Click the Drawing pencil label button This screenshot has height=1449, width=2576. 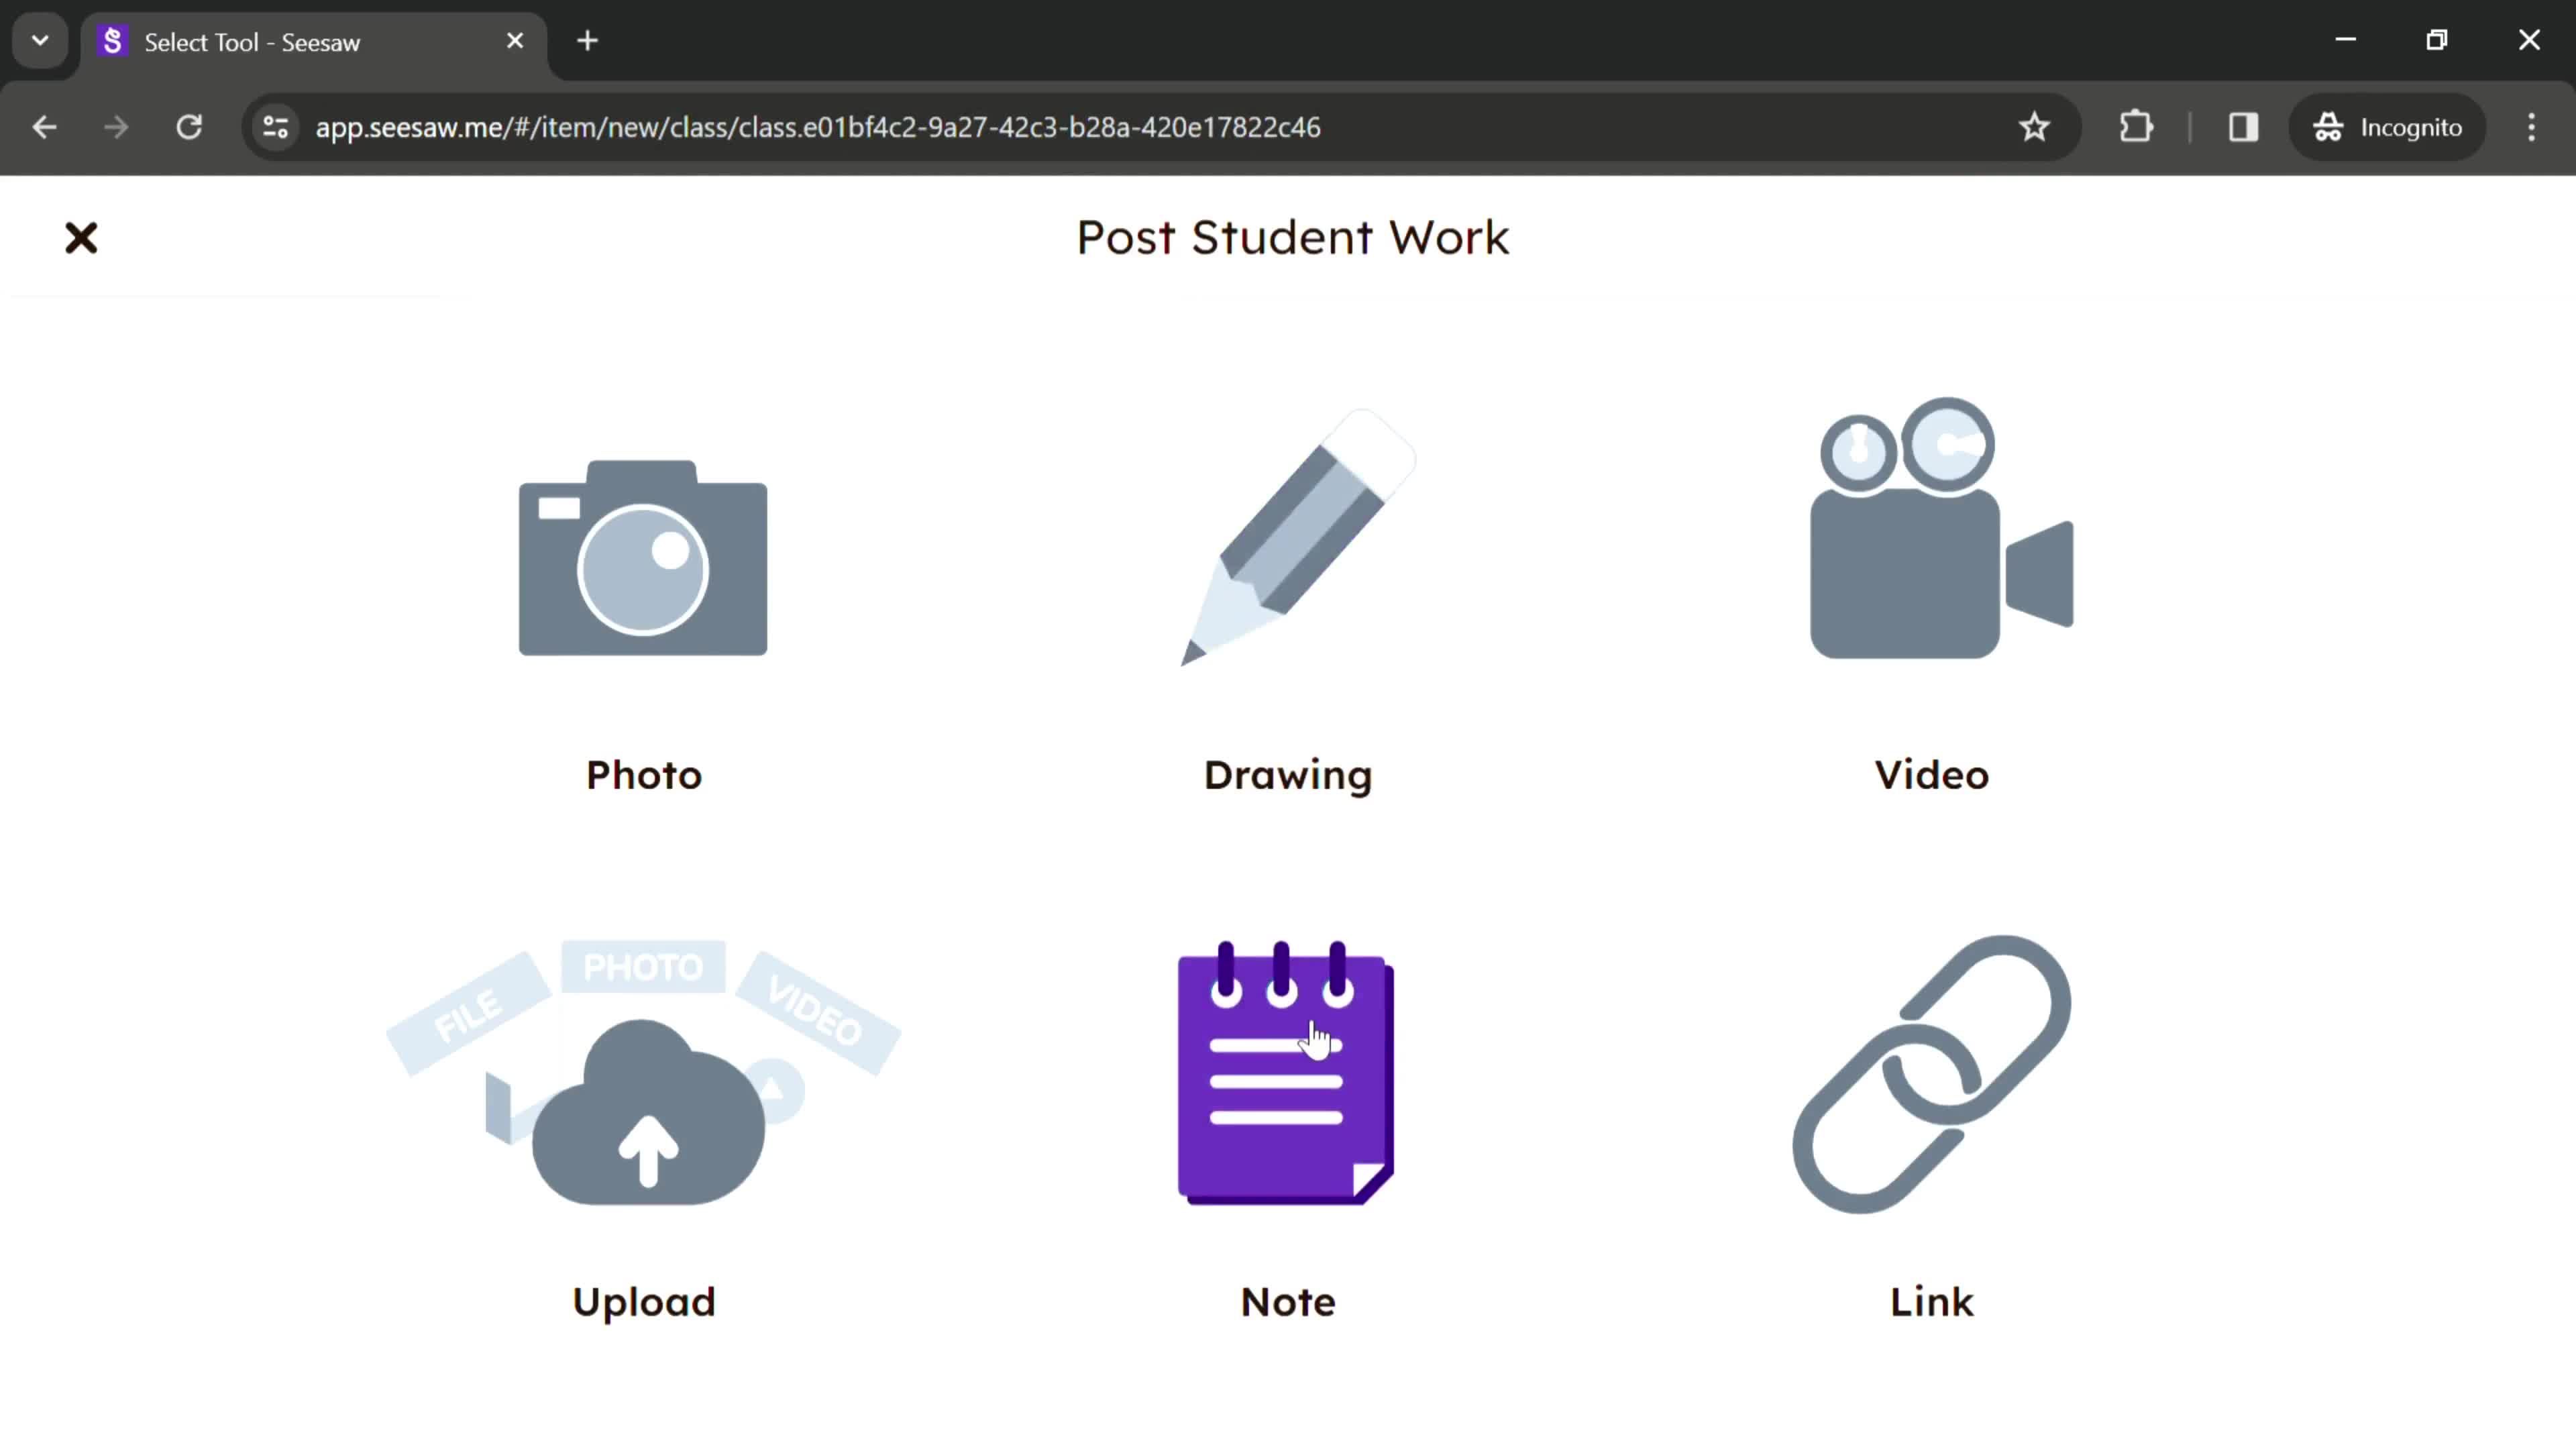pyautogui.click(x=1288, y=775)
